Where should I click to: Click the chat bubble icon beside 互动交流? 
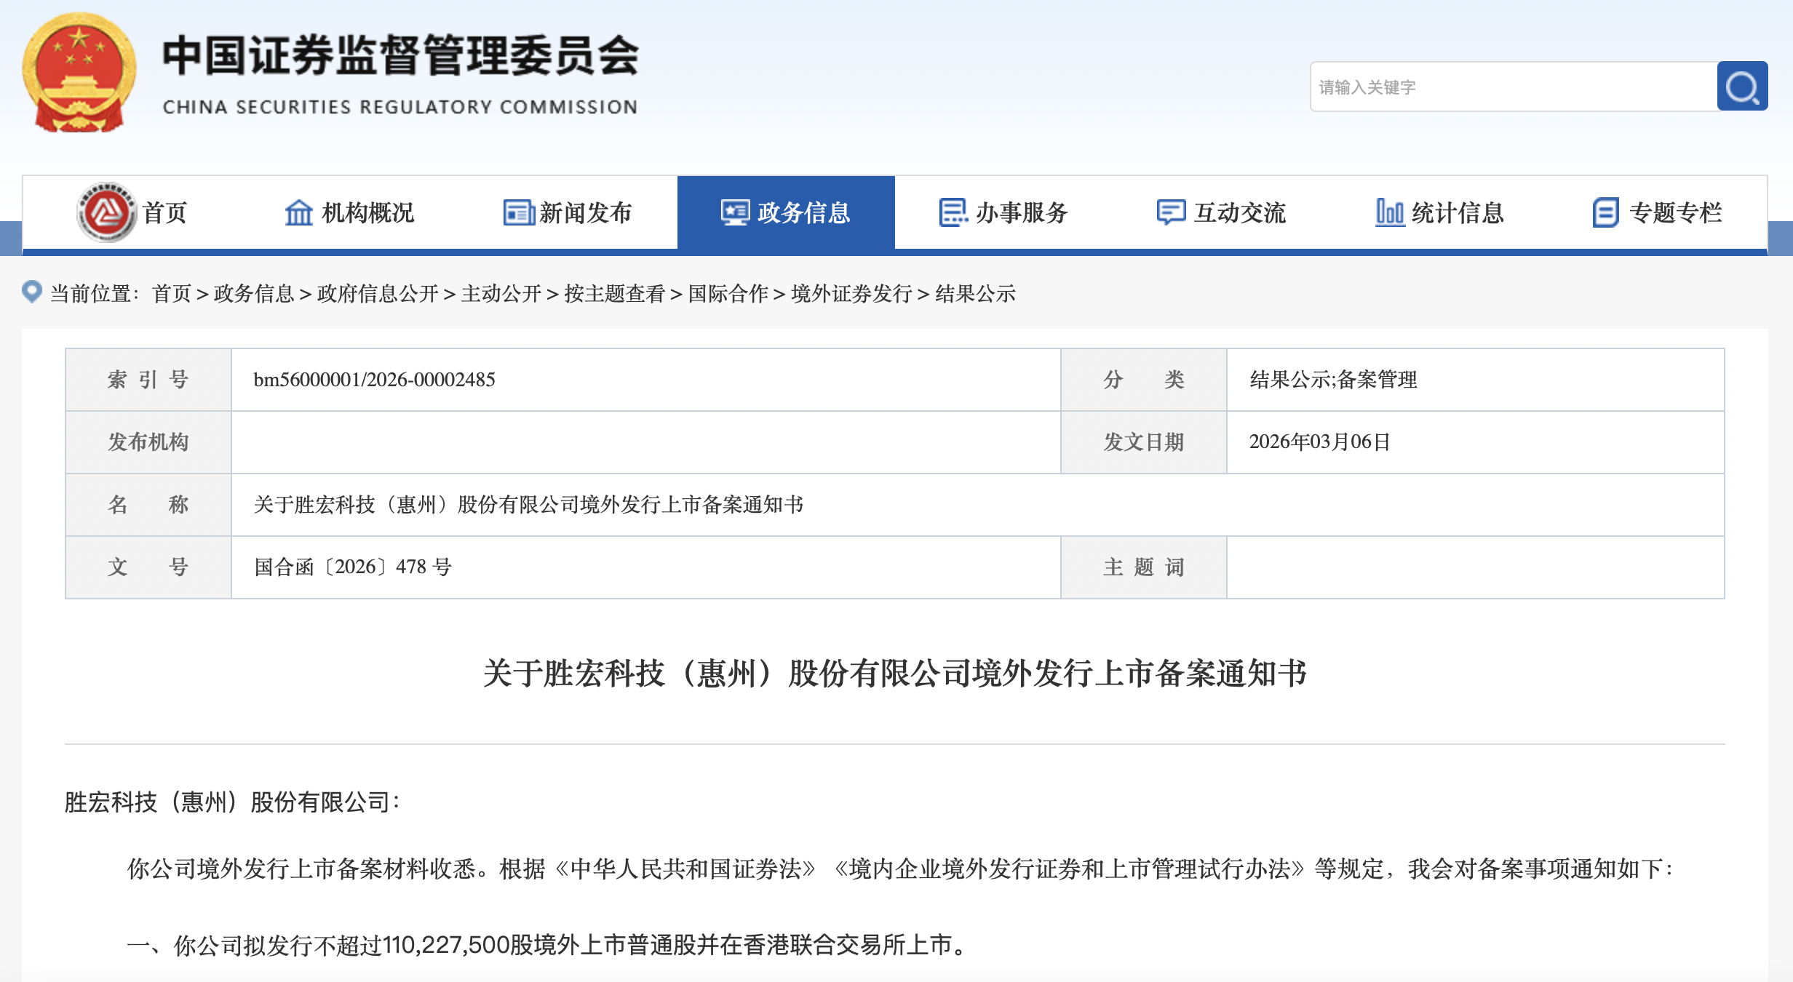click(1171, 212)
